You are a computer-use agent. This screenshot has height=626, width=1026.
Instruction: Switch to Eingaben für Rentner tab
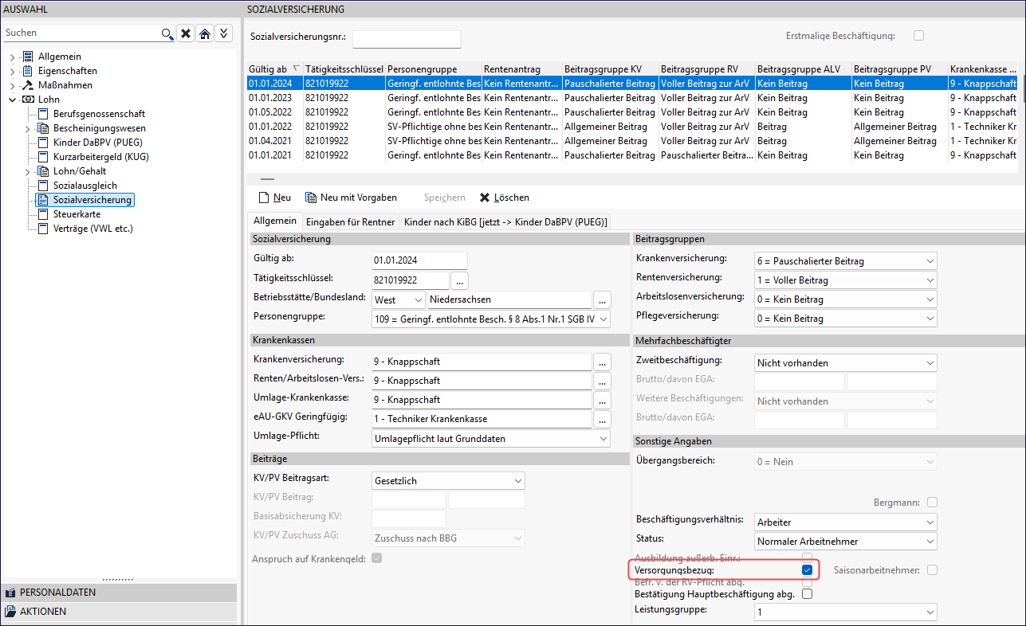click(351, 222)
